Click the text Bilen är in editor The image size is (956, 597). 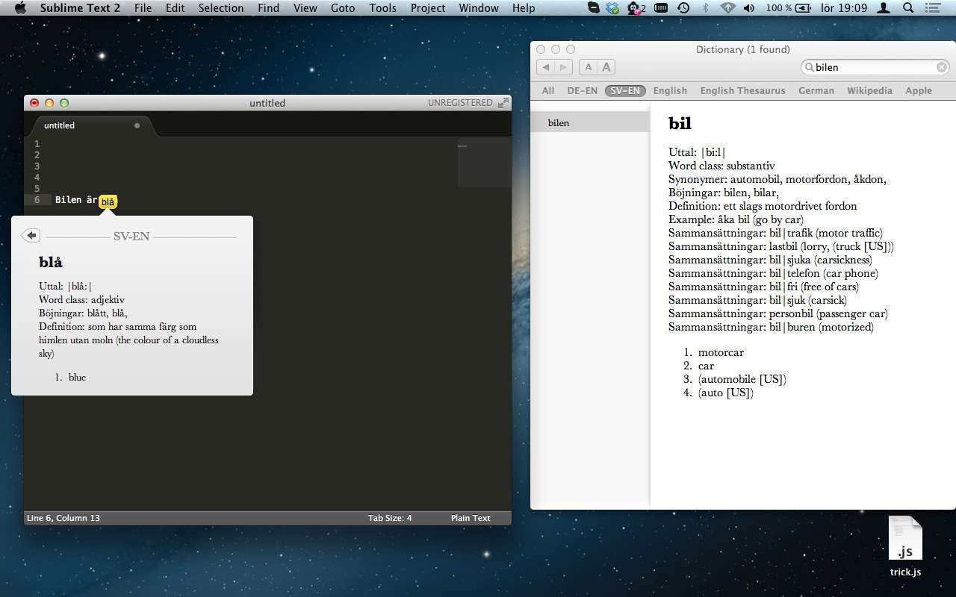76,200
